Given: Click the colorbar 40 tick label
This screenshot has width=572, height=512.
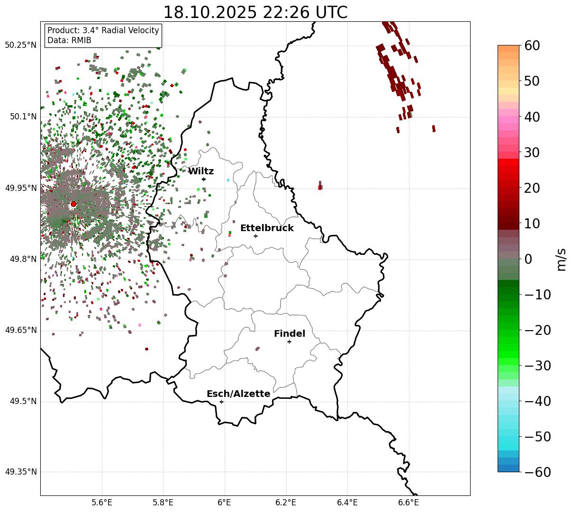Looking at the screenshot, I should click(532, 117).
